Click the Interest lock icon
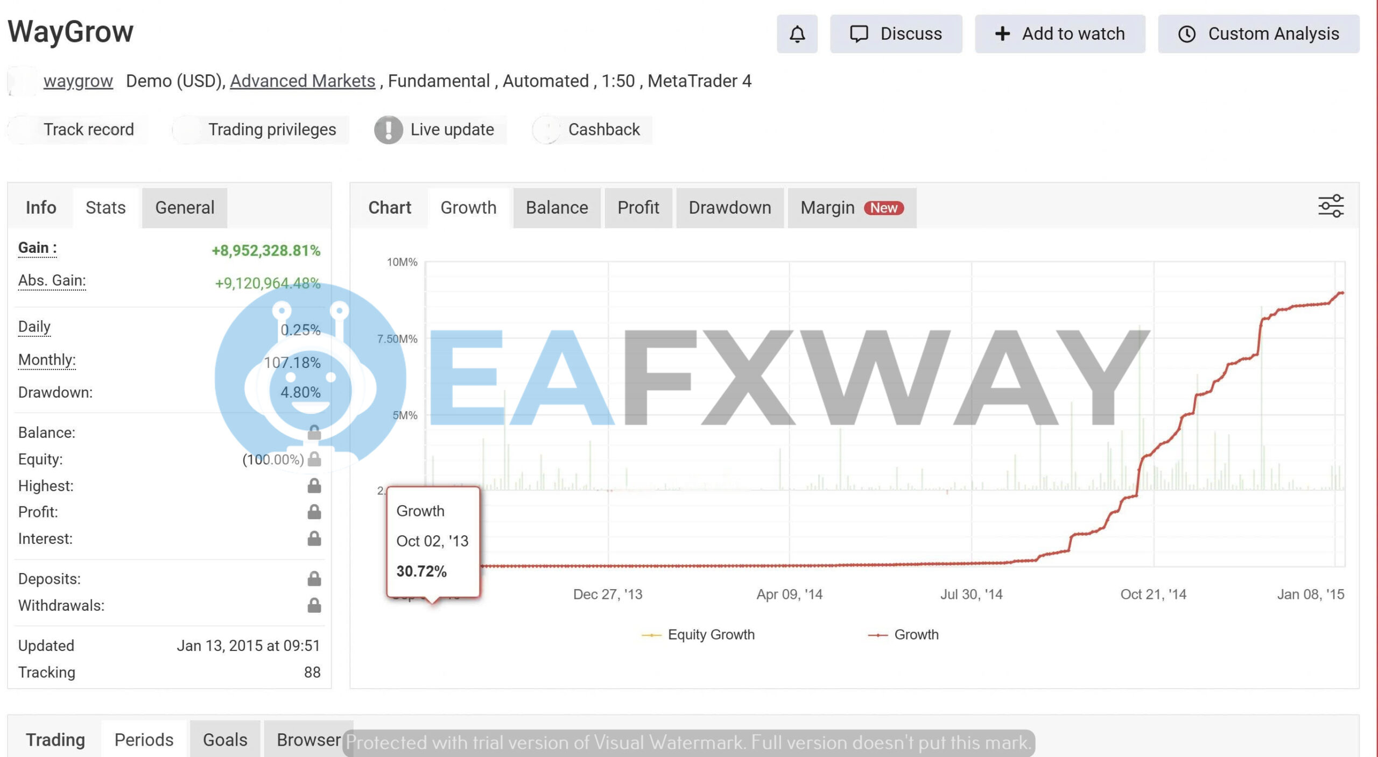Viewport: 1378px width, 757px height. 314,539
